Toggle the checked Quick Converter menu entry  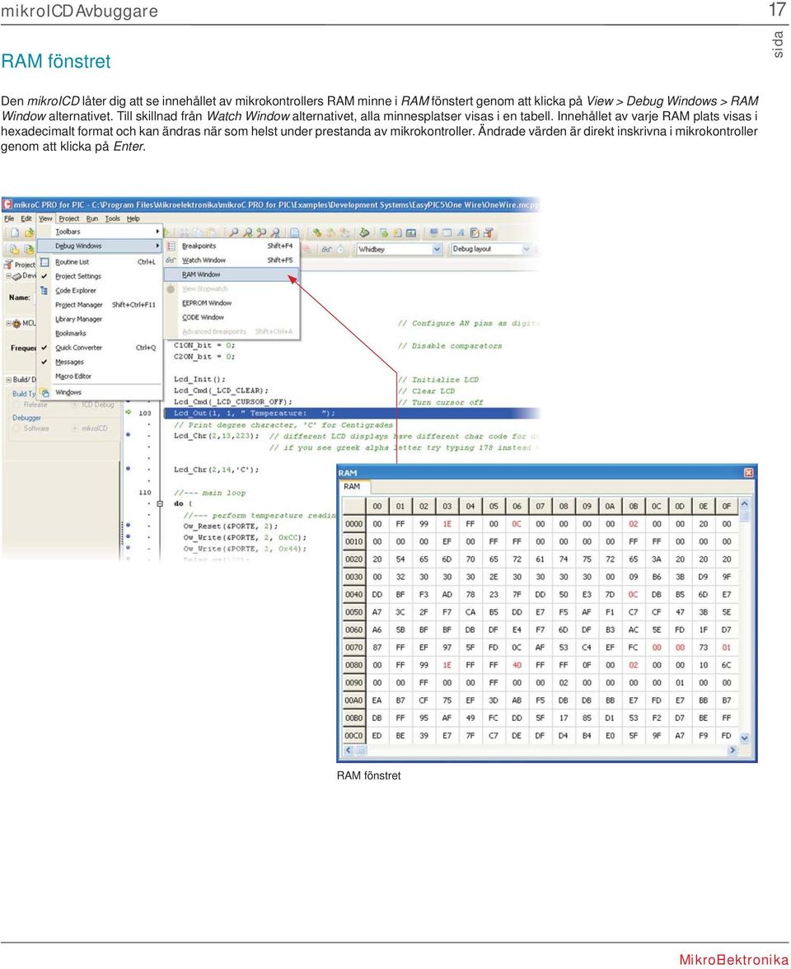point(99,348)
